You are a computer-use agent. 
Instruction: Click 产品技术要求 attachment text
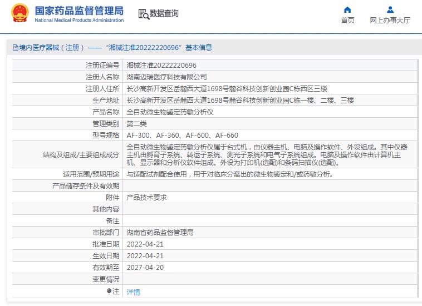[146, 198]
